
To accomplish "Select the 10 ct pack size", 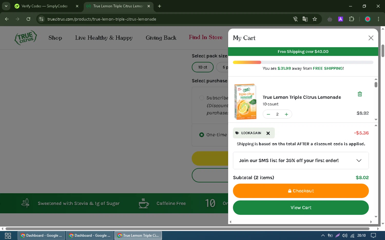I will (203, 67).
